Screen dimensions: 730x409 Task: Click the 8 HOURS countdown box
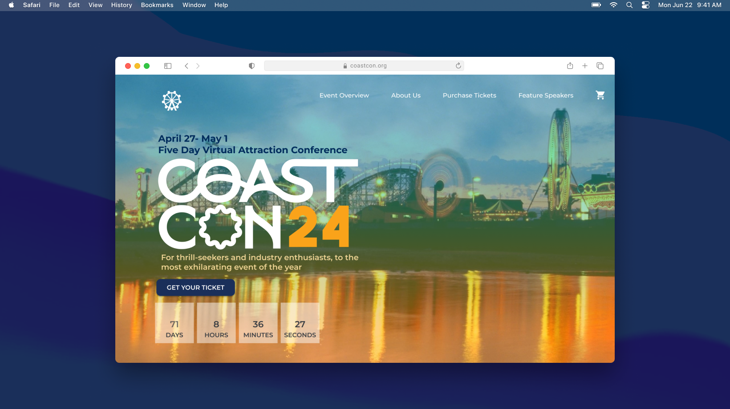tap(216, 323)
